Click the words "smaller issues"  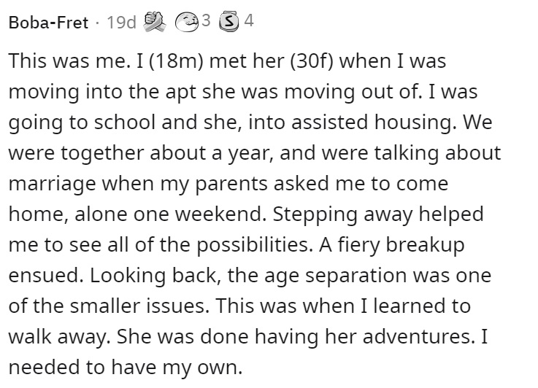click(139, 306)
